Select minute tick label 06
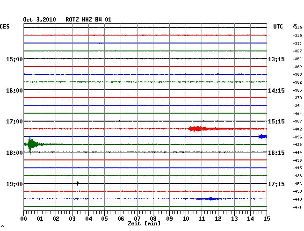The width and height of the screenshot is (304, 231). pyautogui.click(x=121, y=219)
